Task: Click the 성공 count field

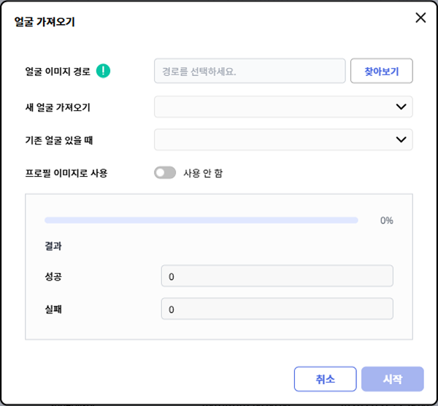Action: [277, 277]
